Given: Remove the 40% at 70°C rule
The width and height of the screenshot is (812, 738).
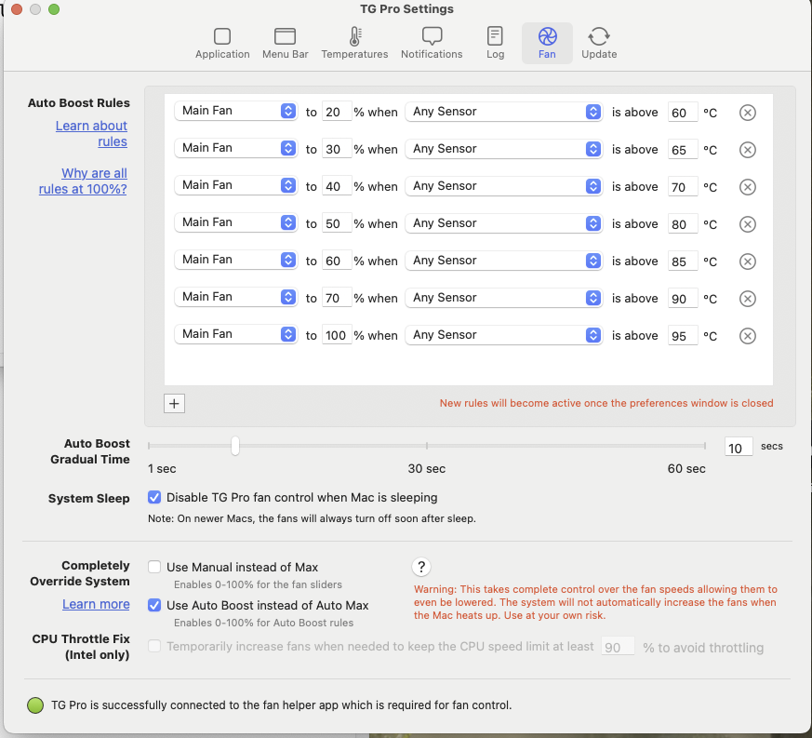Looking at the screenshot, I should (x=747, y=187).
